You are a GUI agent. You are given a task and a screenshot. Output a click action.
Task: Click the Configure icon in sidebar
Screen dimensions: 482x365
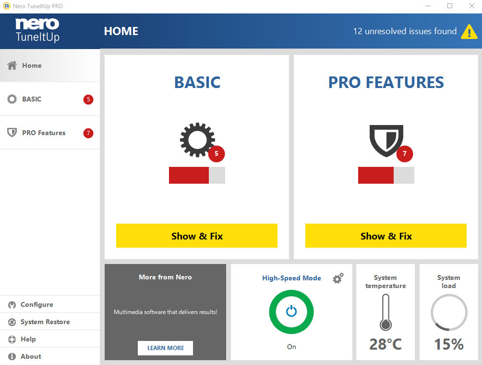tap(12, 304)
